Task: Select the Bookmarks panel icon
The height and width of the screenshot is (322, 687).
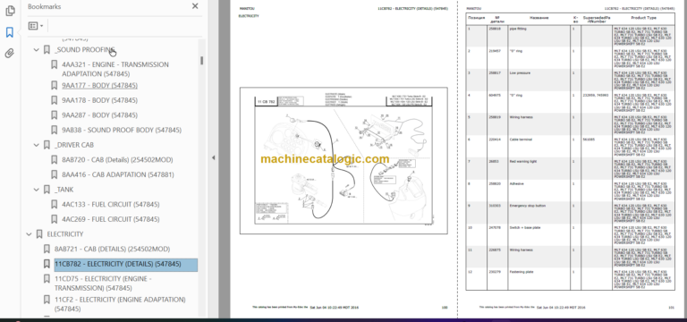Action: tap(10, 32)
